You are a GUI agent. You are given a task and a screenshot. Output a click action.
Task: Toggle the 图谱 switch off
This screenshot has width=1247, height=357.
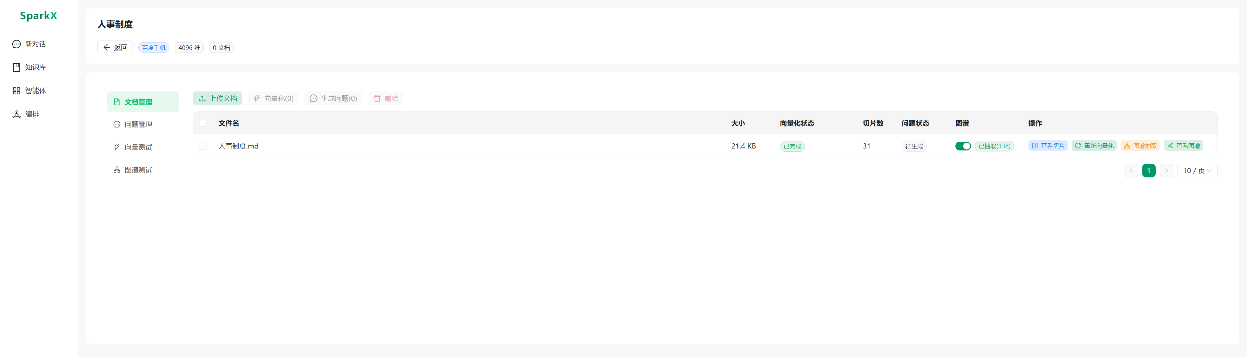pos(963,146)
